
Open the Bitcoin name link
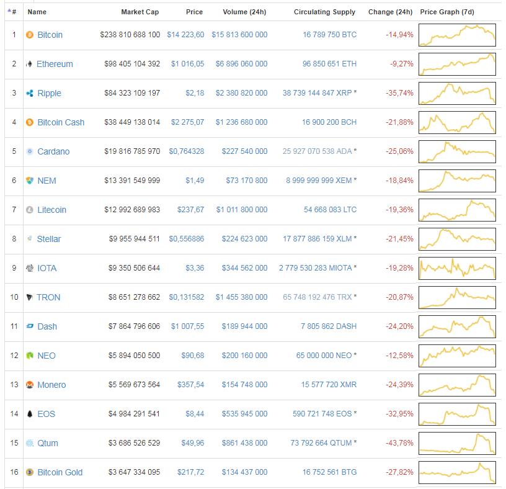(x=50, y=35)
